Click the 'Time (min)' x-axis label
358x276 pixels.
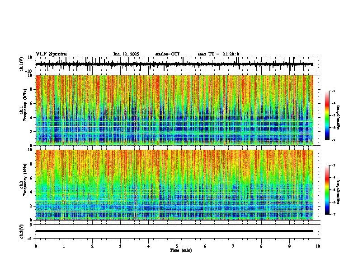(181, 250)
